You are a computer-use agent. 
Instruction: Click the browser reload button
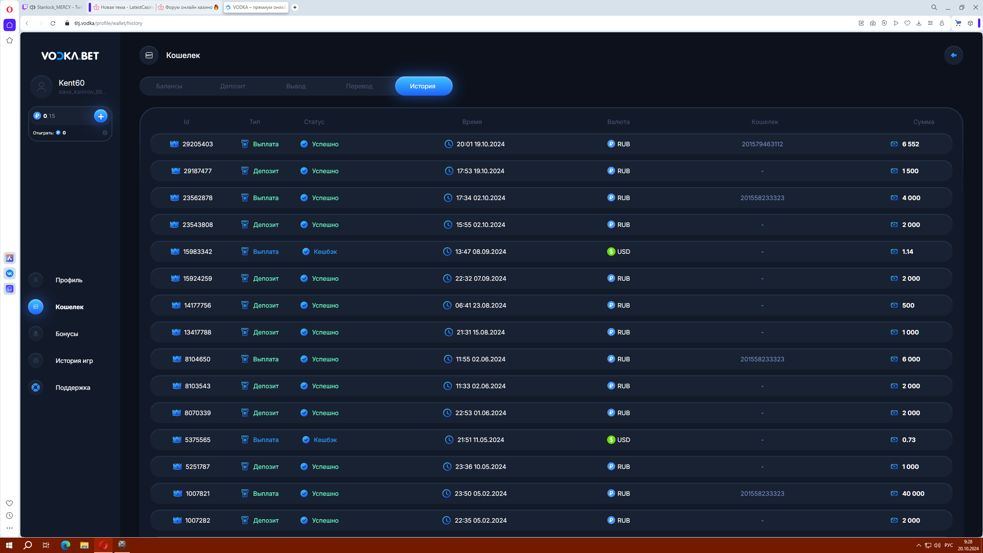click(x=53, y=23)
